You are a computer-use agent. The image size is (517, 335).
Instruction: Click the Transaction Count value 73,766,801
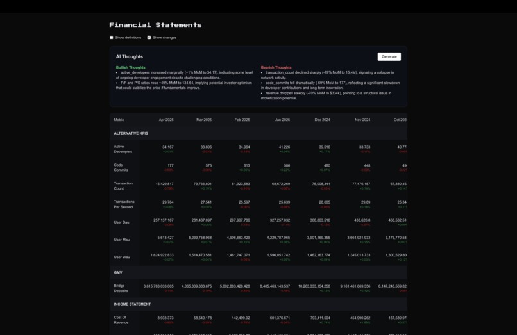click(203, 184)
